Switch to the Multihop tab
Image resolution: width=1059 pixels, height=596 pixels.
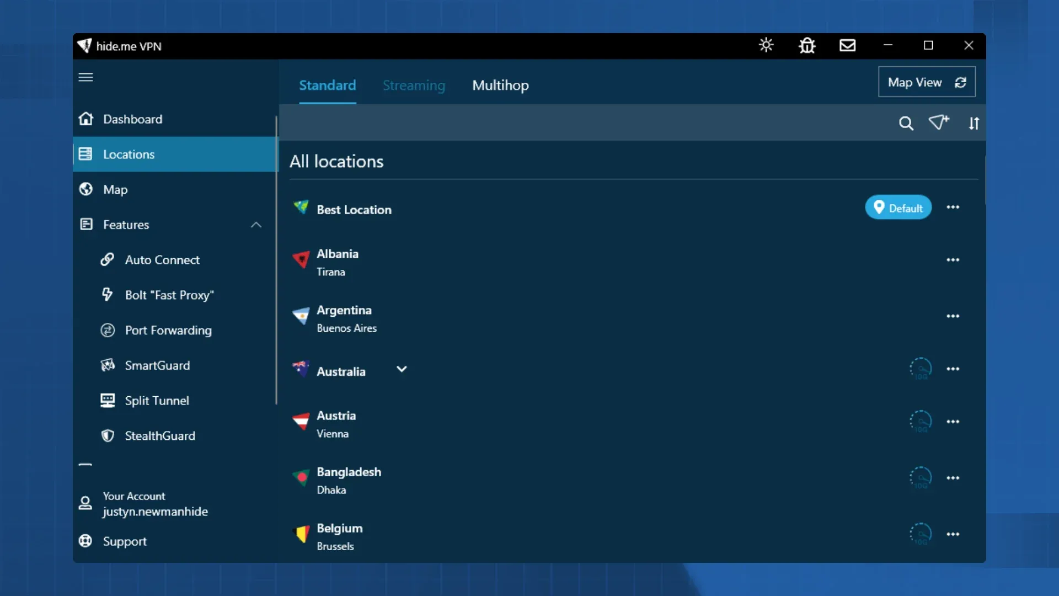pos(500,86)
